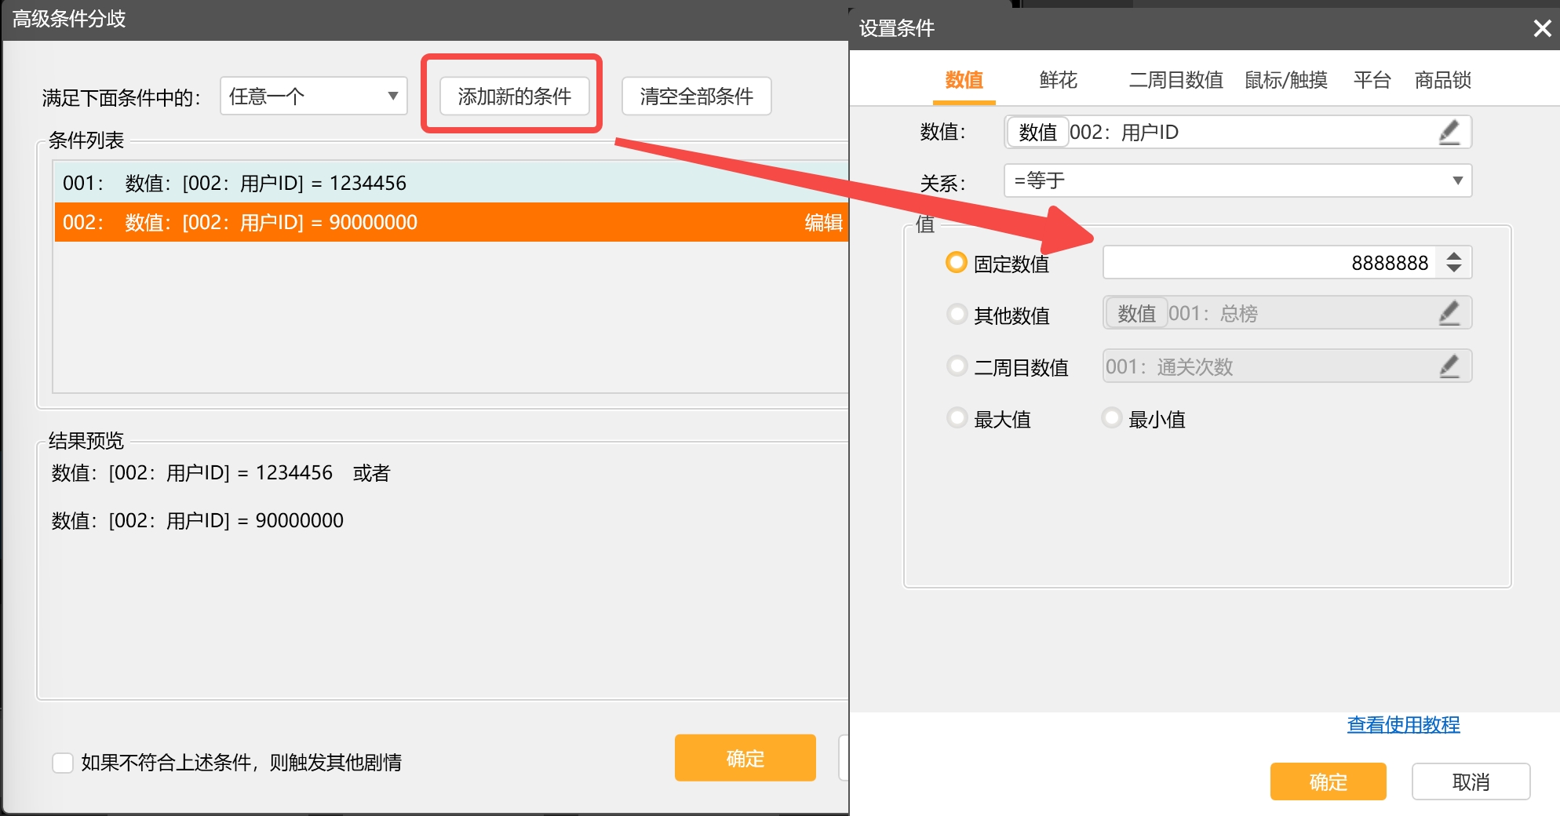1560x816 pixels.
Task: Select the 其他数值 radio option
Action: click(x=956, y=315)
